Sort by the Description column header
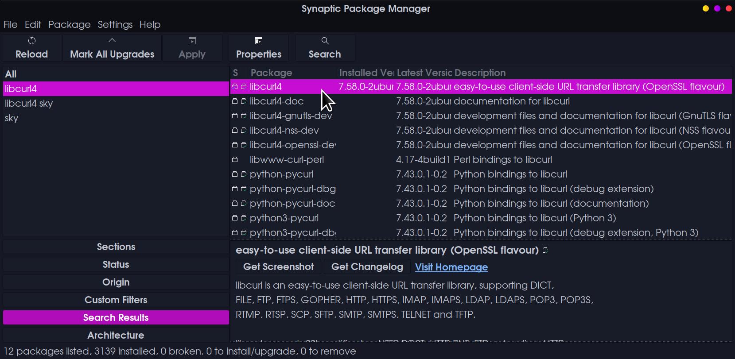The image size is (735, 359). [479, 73]
